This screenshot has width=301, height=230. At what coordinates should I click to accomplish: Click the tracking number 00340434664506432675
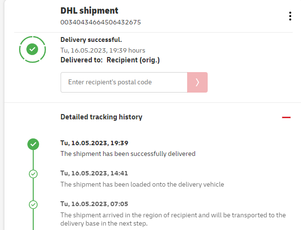100,22
